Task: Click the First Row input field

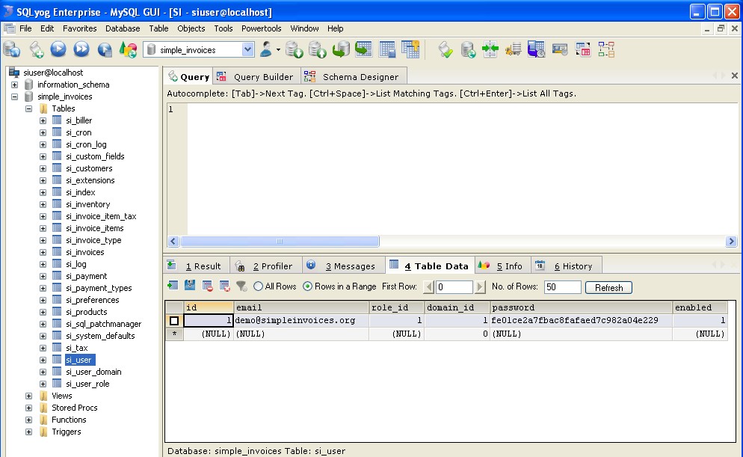Action: pyautogui.click(x=454, y=286)
